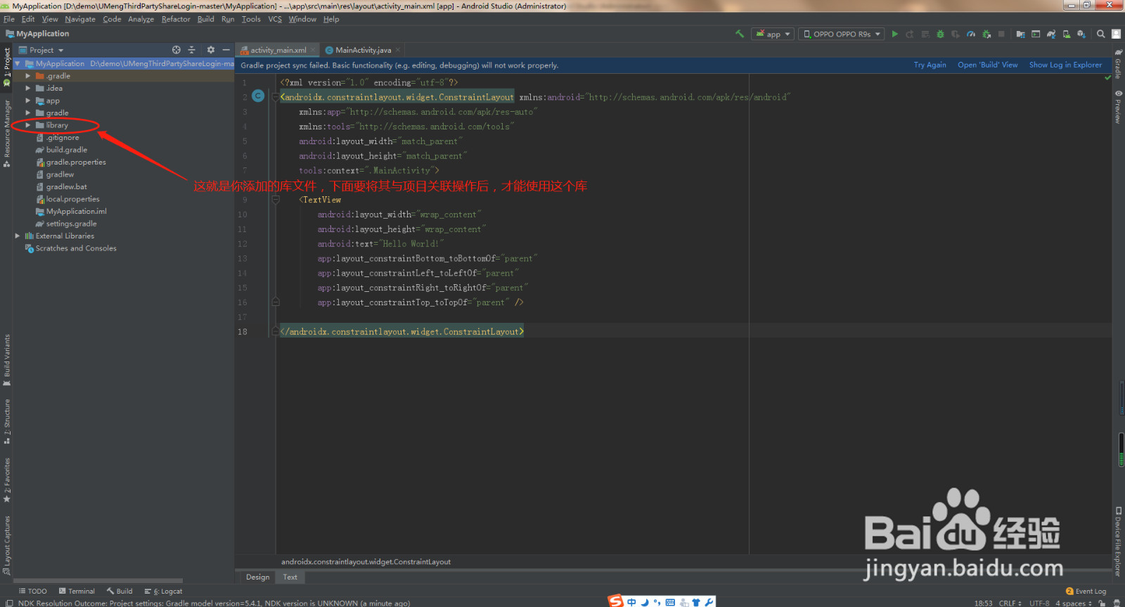Toggle the Favorites tool window

tap(7, 480)
